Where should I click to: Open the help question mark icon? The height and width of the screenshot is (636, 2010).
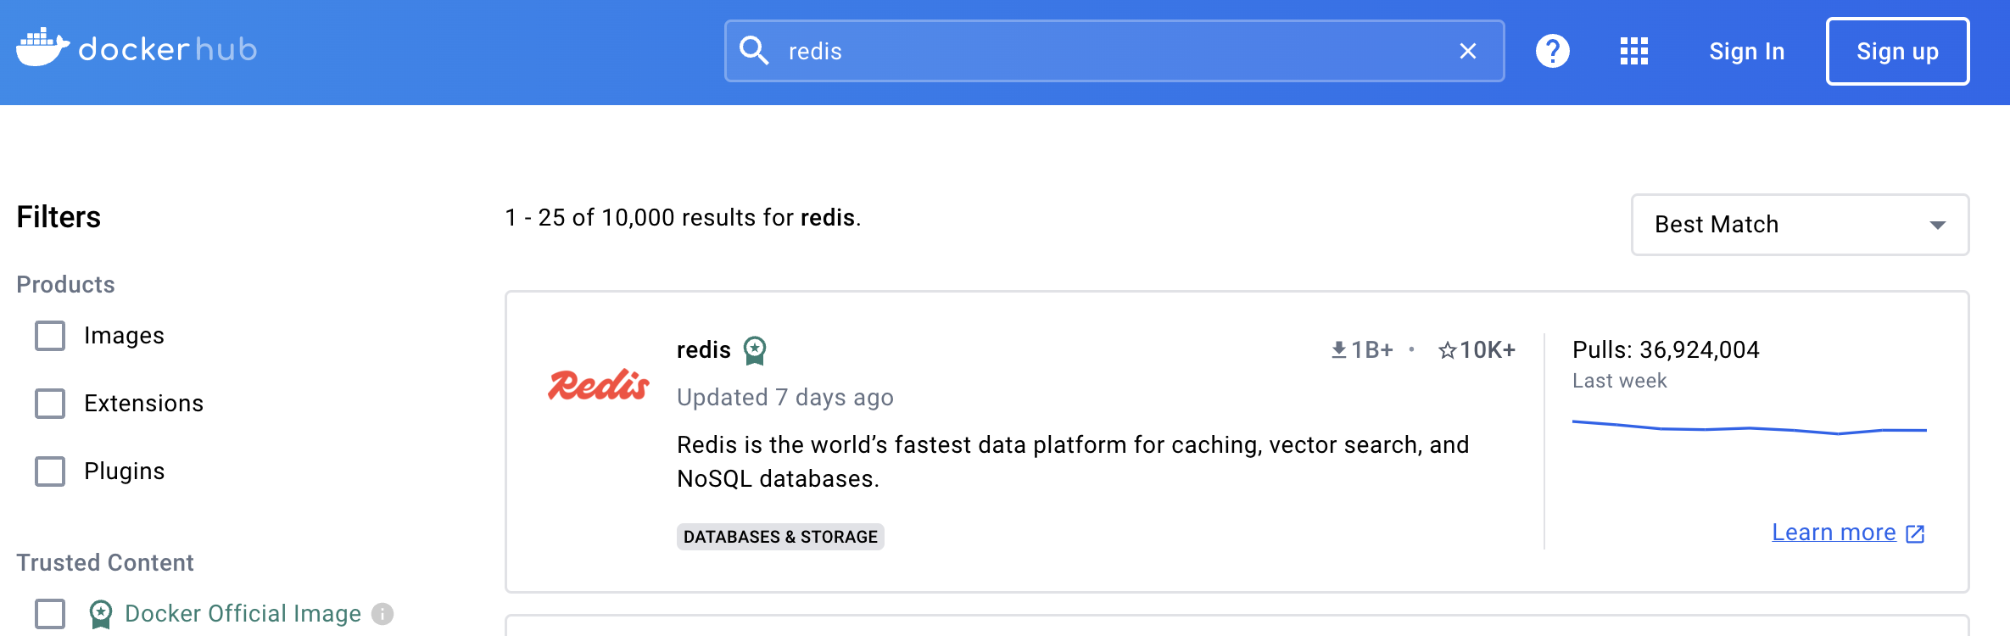[x=1552, y=51]
